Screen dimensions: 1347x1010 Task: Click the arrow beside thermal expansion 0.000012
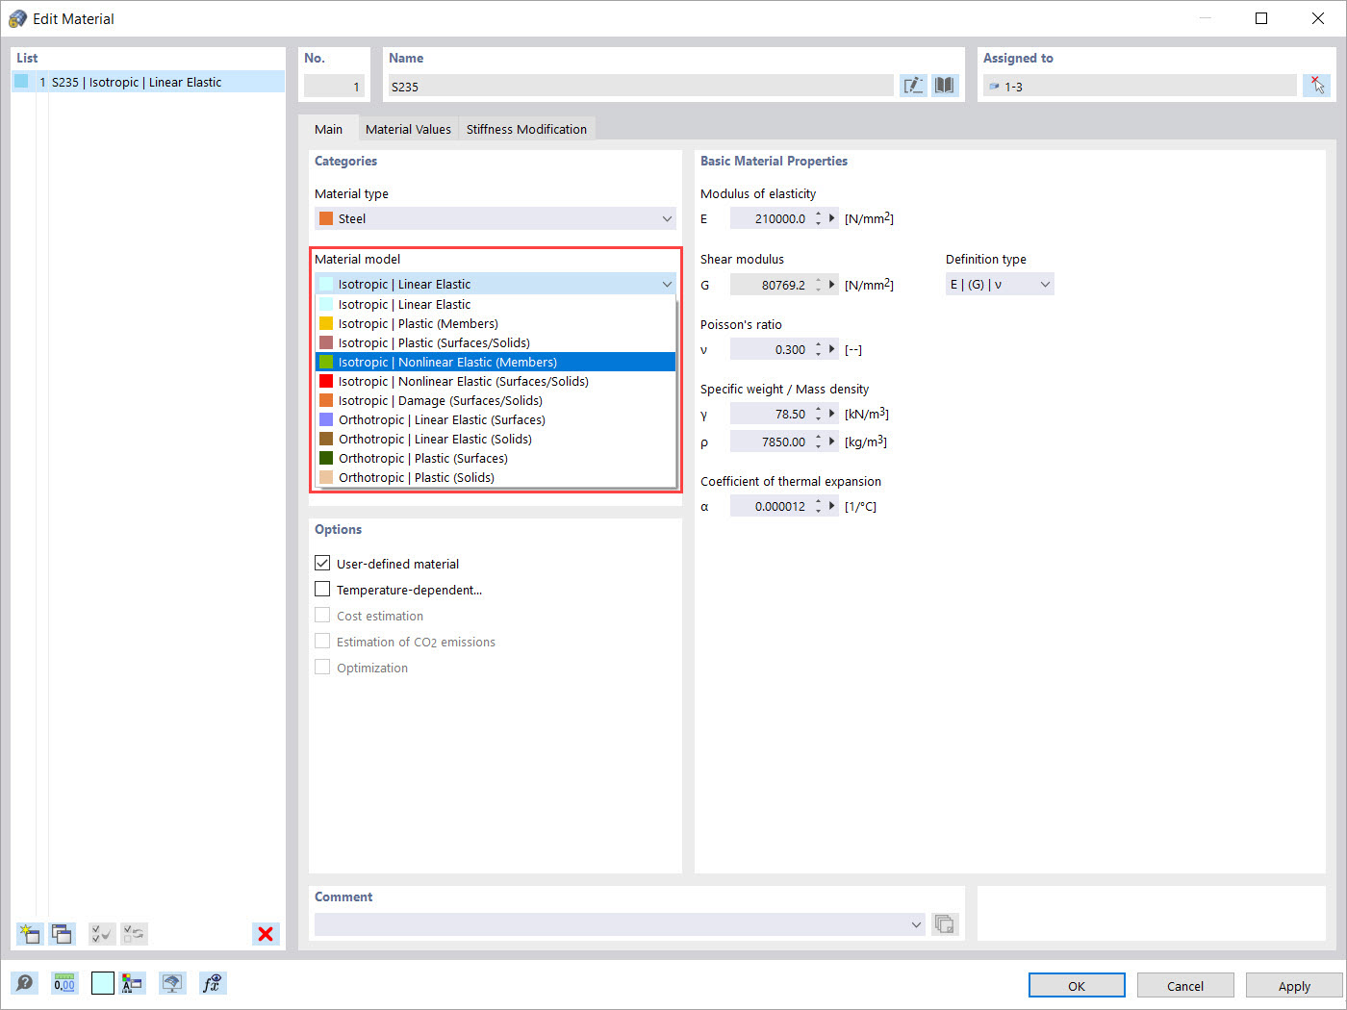[x=832, y=506]
